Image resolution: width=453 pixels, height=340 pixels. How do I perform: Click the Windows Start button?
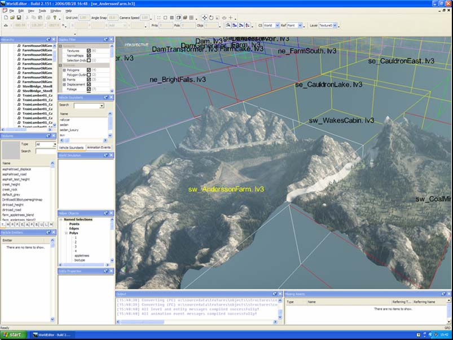pyautogui.click(x=13, y=335)
